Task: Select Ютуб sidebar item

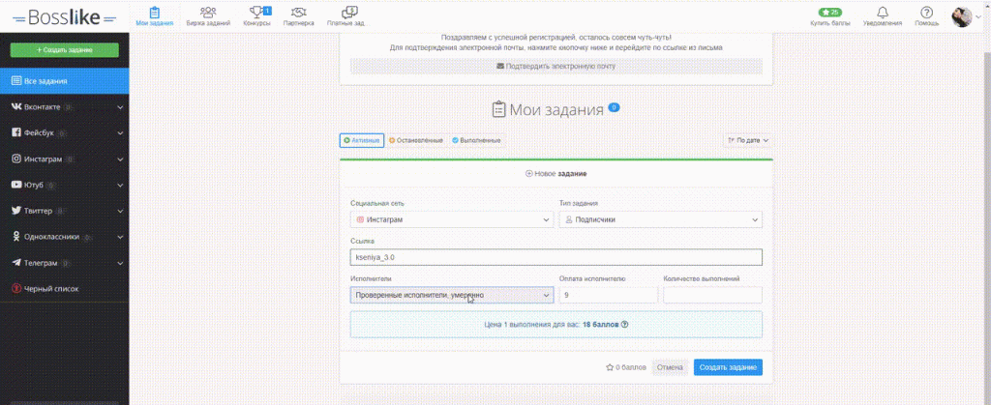Action: click(65, 185)
